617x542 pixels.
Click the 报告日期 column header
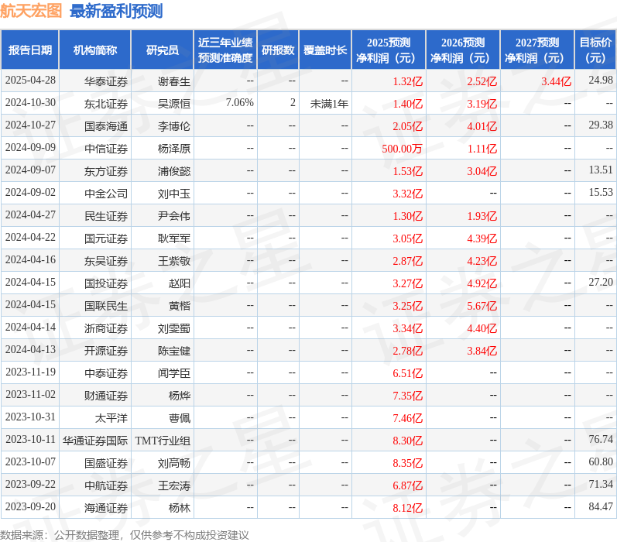30,50
